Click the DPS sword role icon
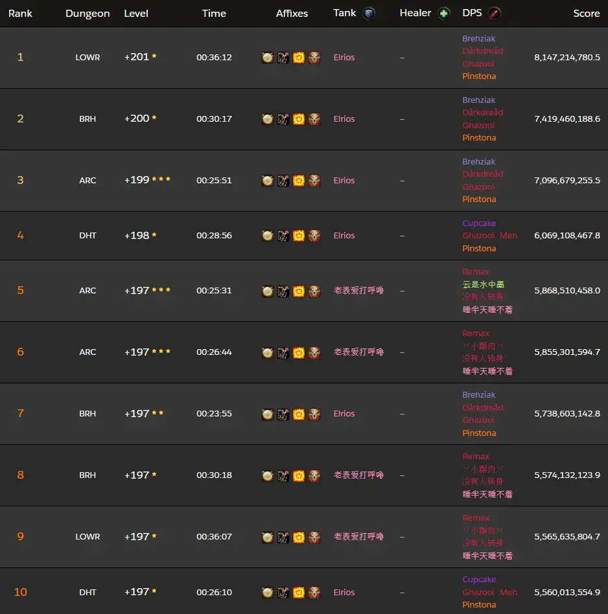Image resolution: width=608 pixels, height=614 pixels. 495,14
